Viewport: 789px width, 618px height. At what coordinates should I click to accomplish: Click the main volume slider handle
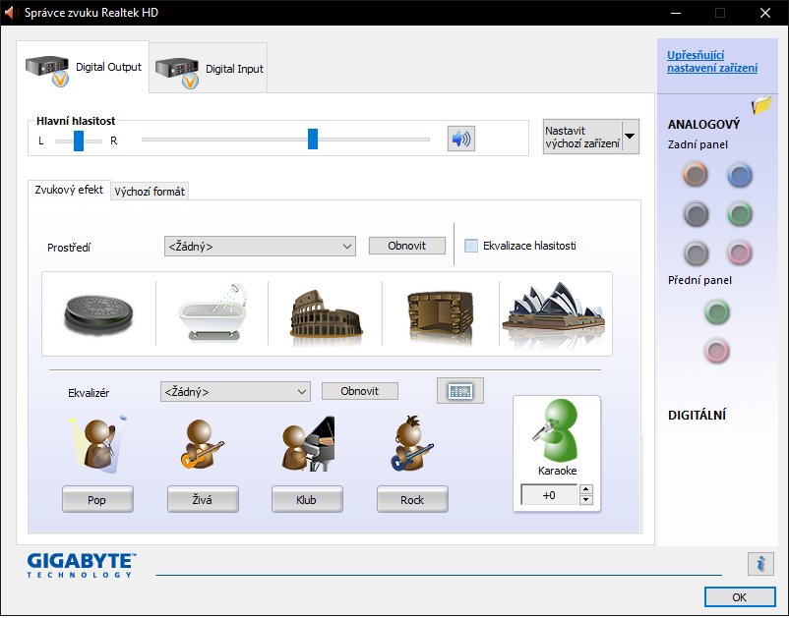(313, 139)
